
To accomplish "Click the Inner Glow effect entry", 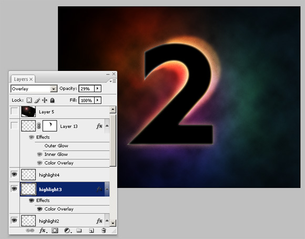I will [56, 154].
